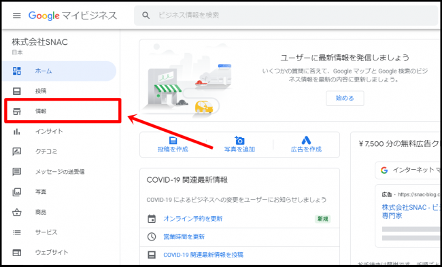Open the hamburger main menu

point(17,16)
